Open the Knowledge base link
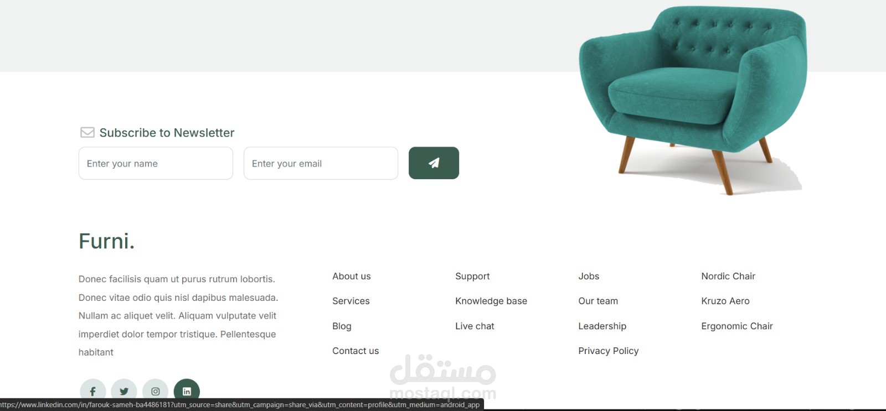The width and height of the screenshot is (886, 411). 491,301
